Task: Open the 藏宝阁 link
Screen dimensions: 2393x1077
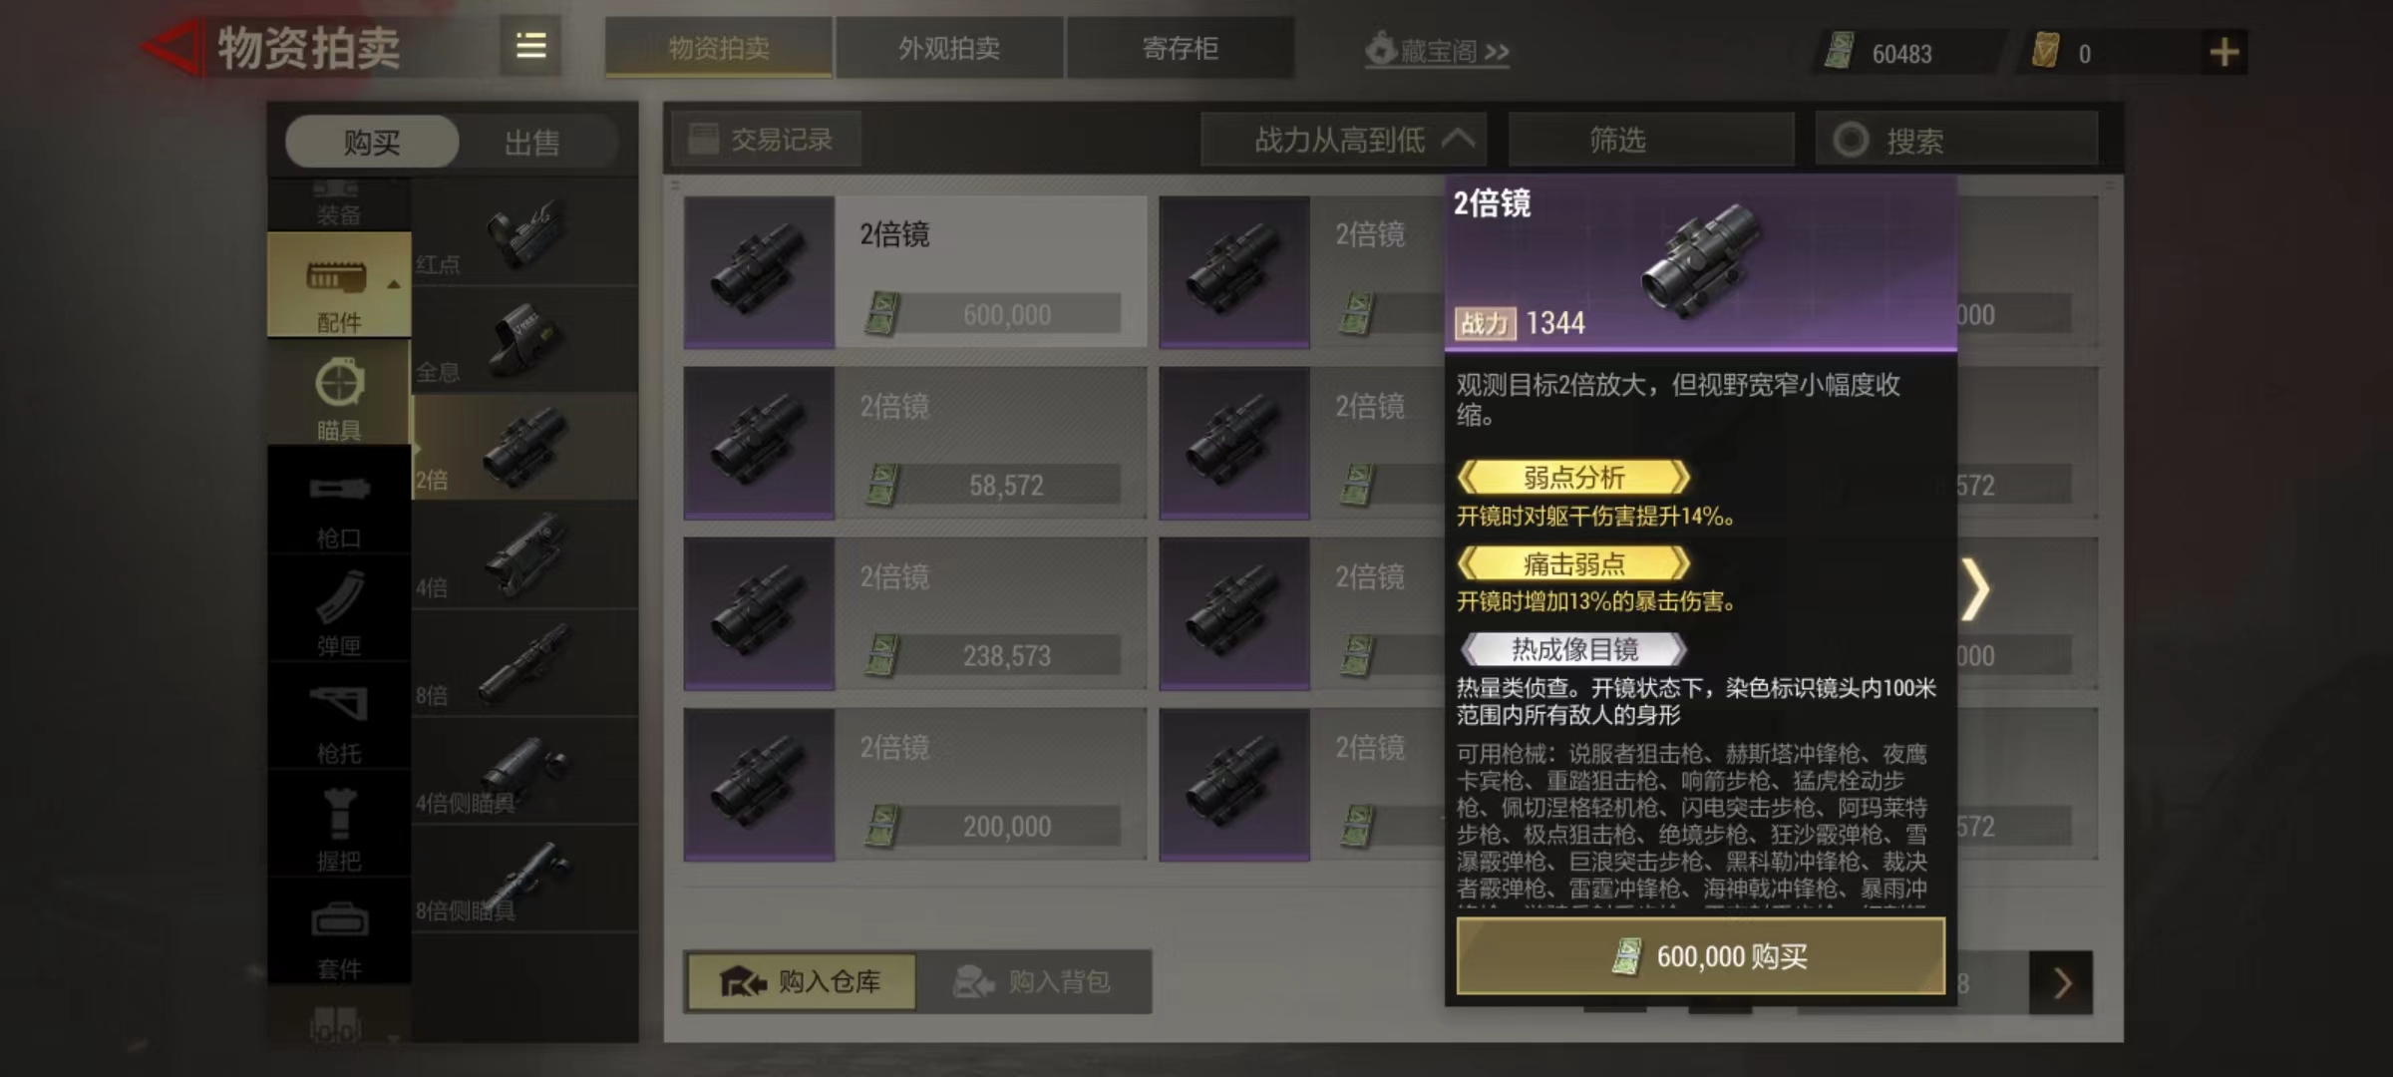Action: click(1438, 50)
